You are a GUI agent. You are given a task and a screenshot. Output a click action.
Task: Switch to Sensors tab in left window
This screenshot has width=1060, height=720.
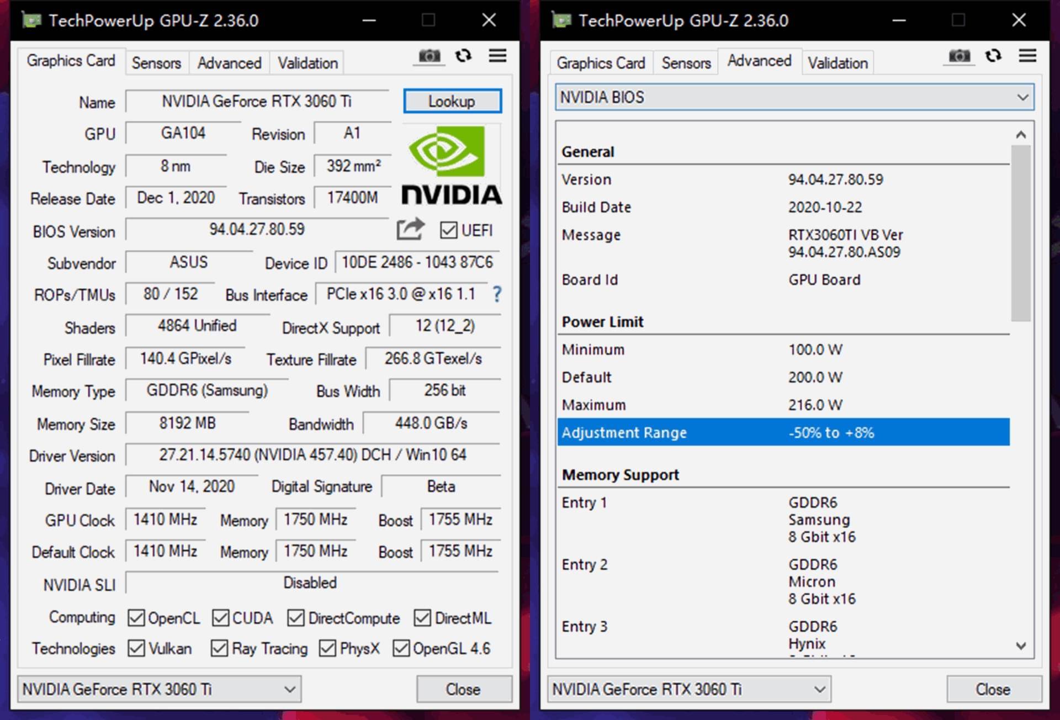coord(156,63)
